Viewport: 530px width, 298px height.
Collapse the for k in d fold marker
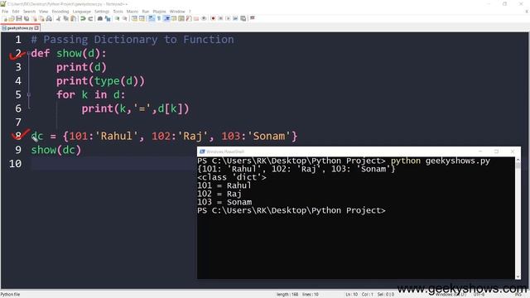(29, 95)
